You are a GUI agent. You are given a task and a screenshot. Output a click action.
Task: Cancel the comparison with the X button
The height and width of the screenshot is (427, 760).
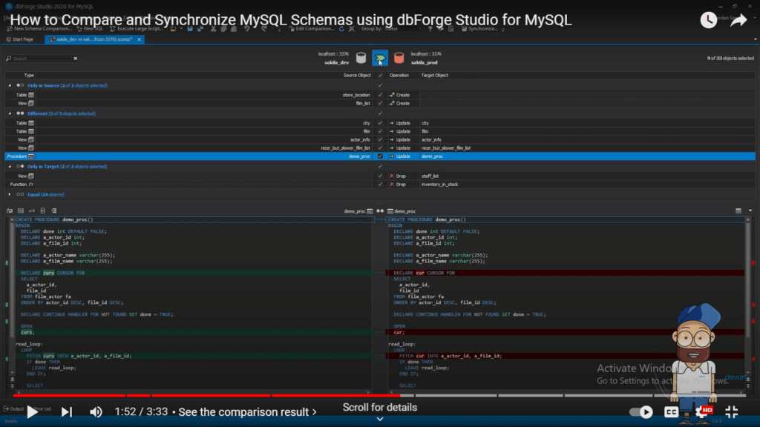(x=350, y=30)
